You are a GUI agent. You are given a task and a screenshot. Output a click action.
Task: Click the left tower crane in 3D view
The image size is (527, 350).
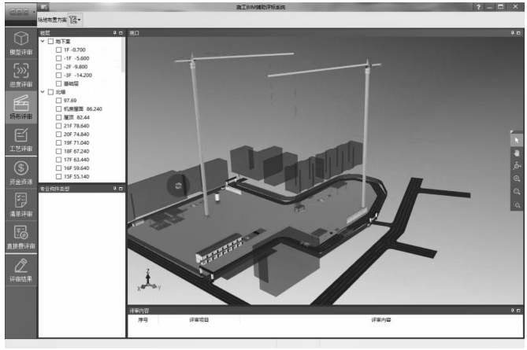click(199, 134)
